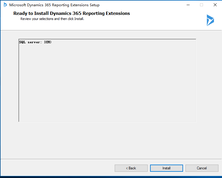The image size is (222, 178).
Task: Cancel the Reporting Extensions setup
Action: tap(202, 168)
